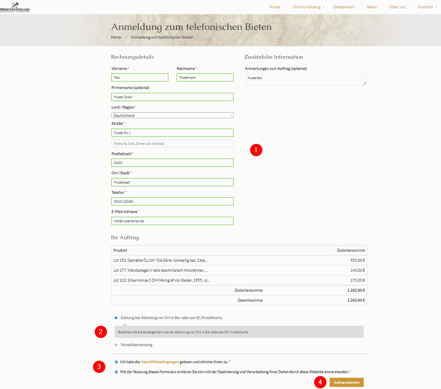This screenshot has width=441, height=389.
Task: Select payment on pickup radio option
Action: click(x=116, y=318)
